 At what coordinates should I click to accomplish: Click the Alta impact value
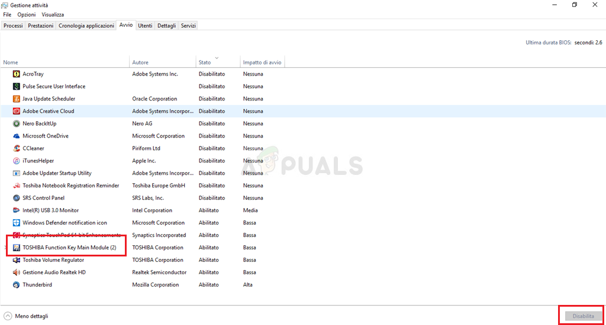tap(248, 284)
